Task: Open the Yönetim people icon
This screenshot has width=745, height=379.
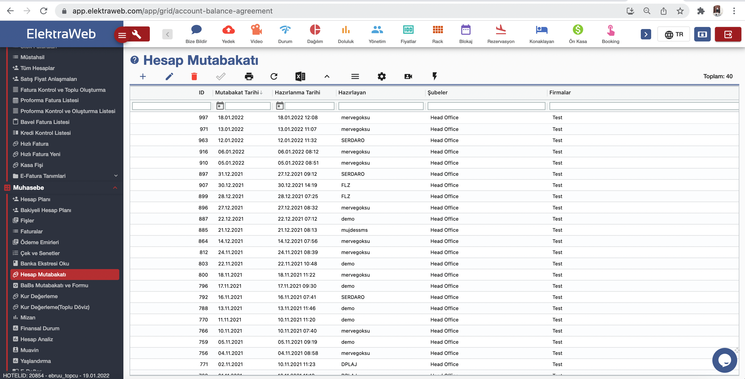Action: click(x=377, y=30)
